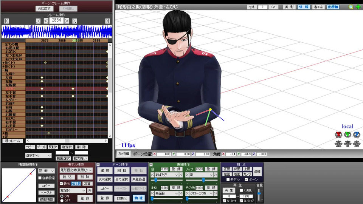The height and width of the screenshot is (204, 363).
Task: Jump to the last frame
Action: tap(107, 21)
